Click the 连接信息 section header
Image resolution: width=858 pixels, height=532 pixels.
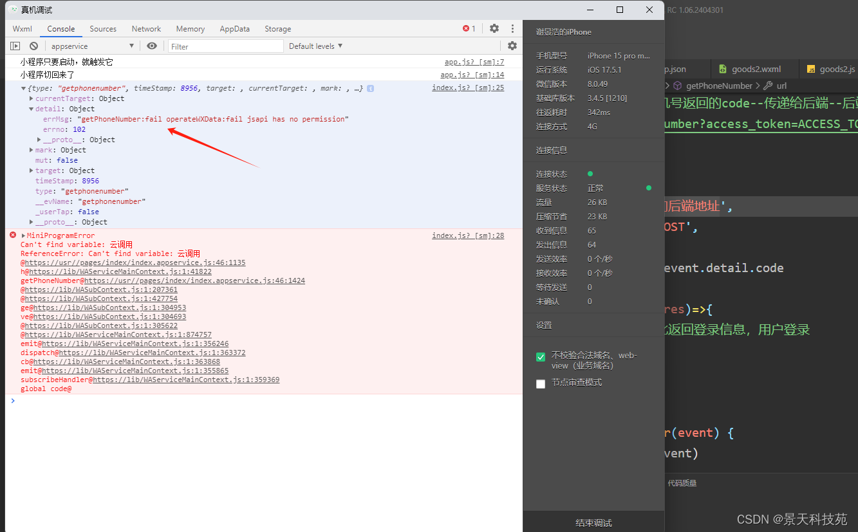tap(552, 150)
